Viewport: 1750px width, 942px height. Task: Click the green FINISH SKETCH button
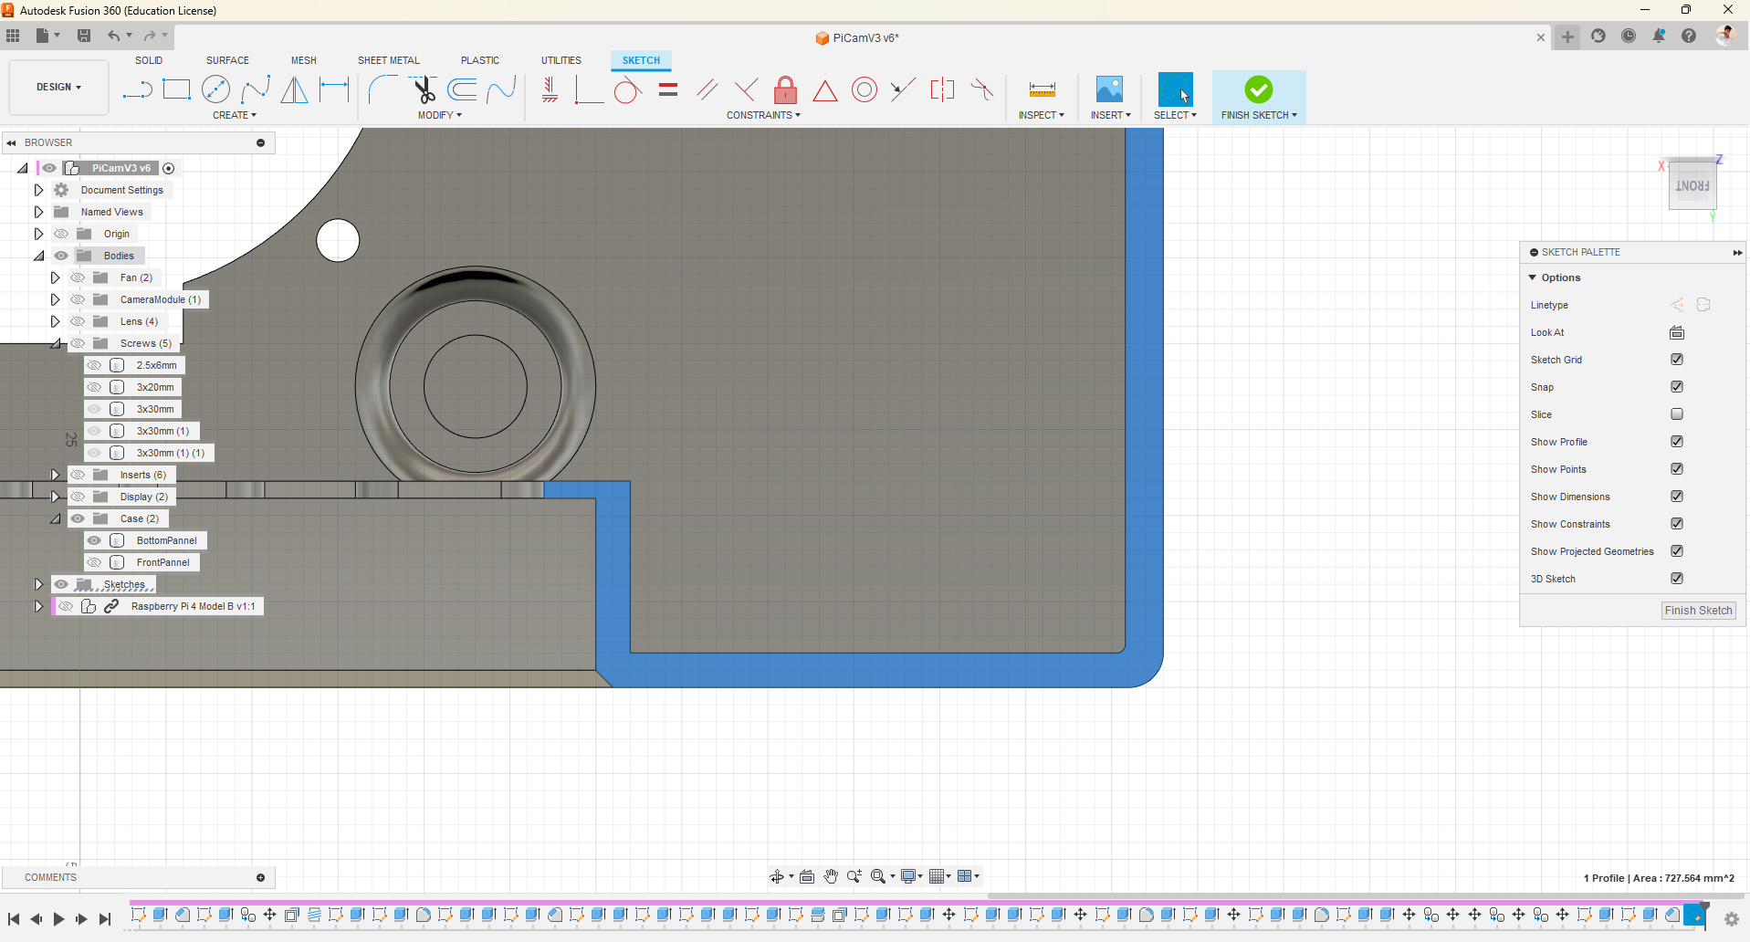(x=1258, y=89)
